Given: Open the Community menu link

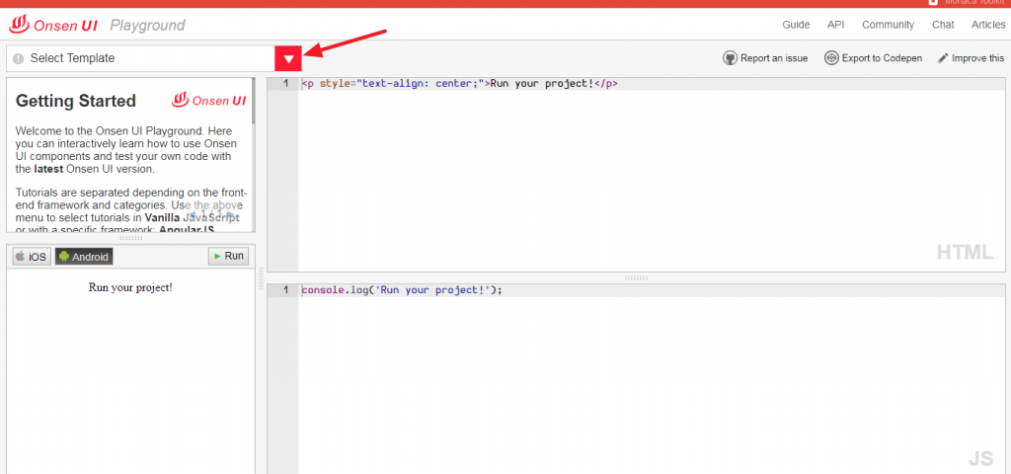Looking at the screenshot, I should click(x=888, y=25).
